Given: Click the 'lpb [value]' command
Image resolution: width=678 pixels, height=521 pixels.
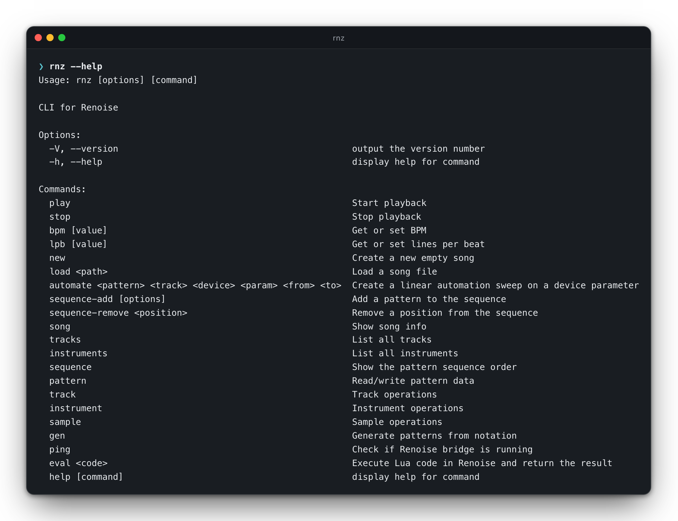Looking at the screenshot, I should (x=78, y=244).
